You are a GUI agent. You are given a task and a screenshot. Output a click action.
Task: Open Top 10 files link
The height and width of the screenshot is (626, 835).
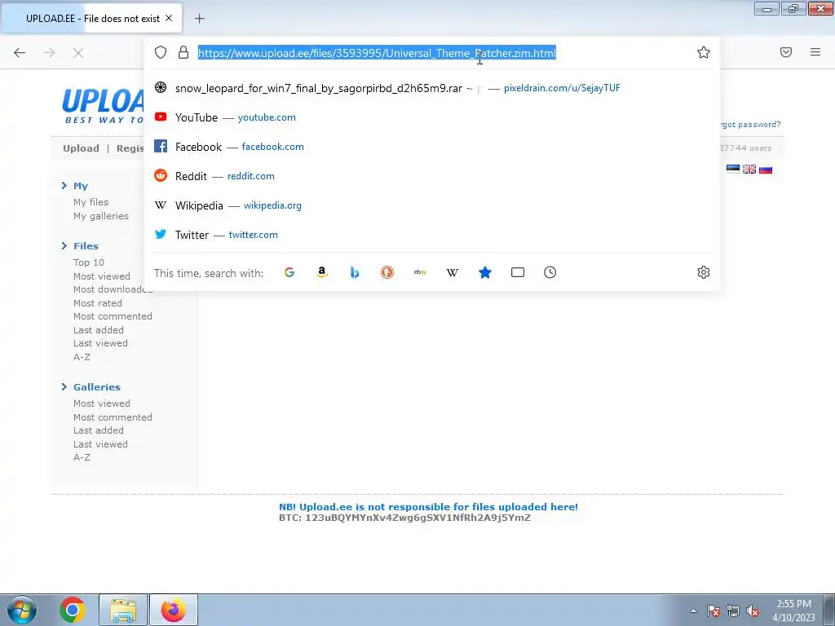(x=89, y=262)
